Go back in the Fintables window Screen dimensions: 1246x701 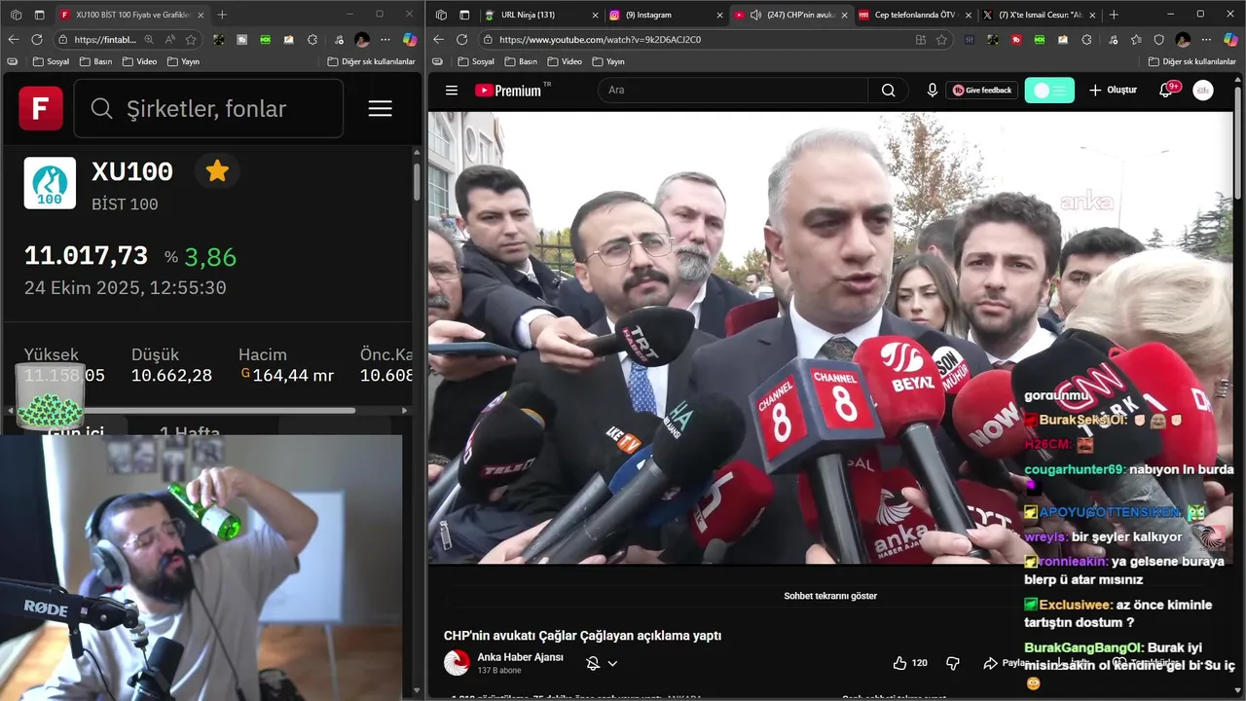[14, 39]
